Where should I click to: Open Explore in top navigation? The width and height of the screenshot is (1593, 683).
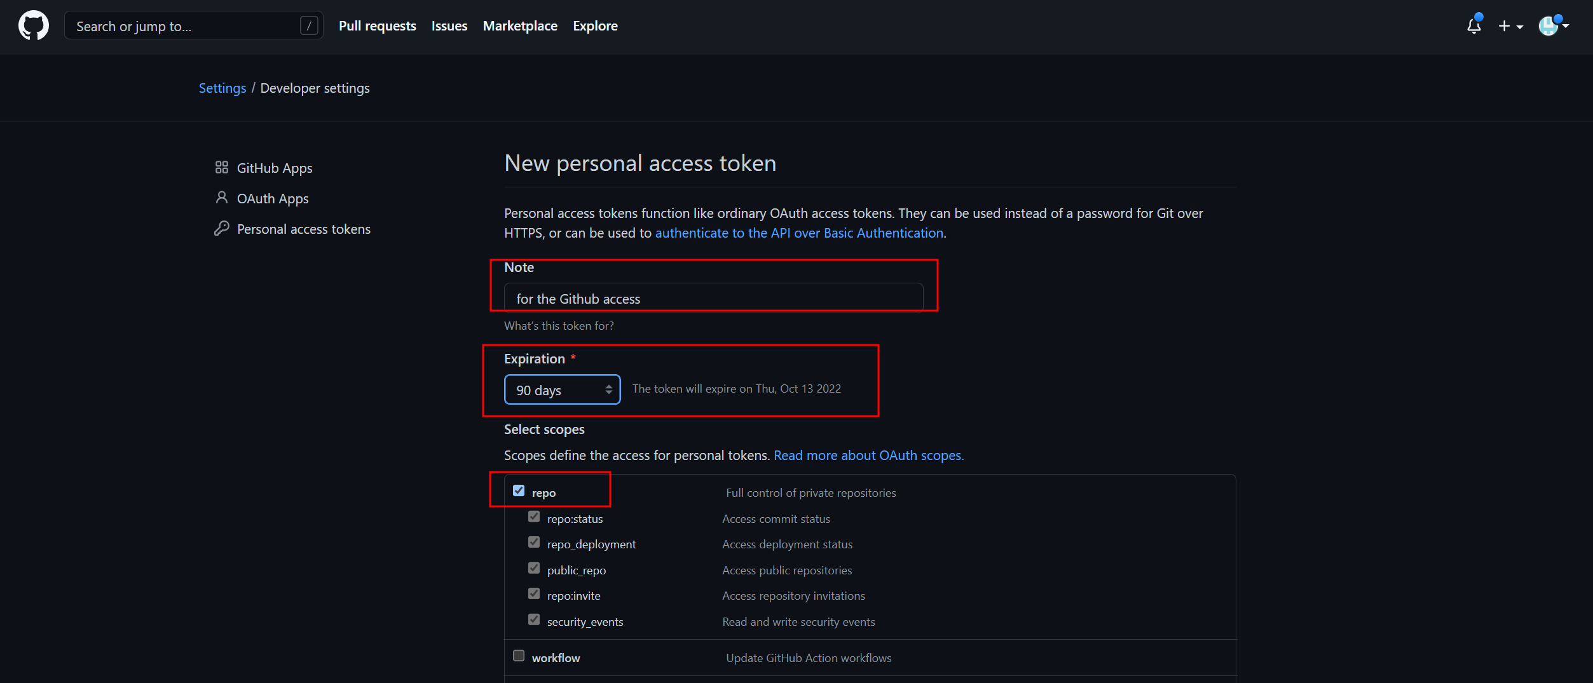pyautogui.click(x=595, y=26)
